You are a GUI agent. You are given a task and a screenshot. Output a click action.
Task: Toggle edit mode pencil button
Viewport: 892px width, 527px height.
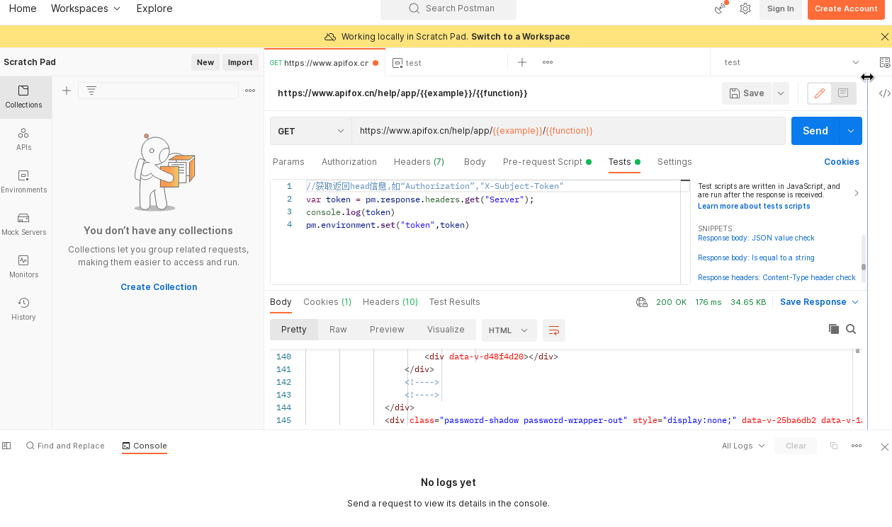click(x=819, y=93)
